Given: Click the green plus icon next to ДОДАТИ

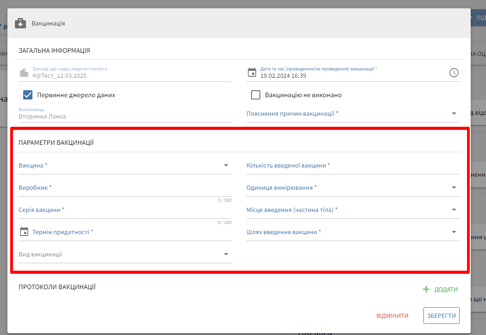Looking at the screenshot, I should pos(426,289).
